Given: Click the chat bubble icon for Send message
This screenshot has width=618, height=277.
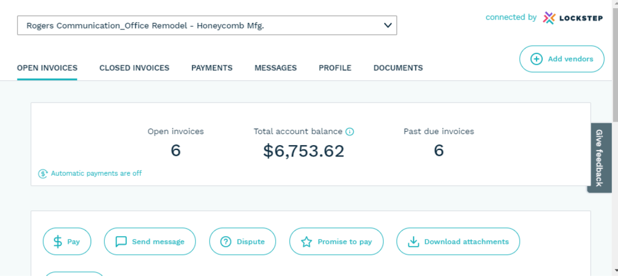Looking at the screenshot, I should 121,242.
